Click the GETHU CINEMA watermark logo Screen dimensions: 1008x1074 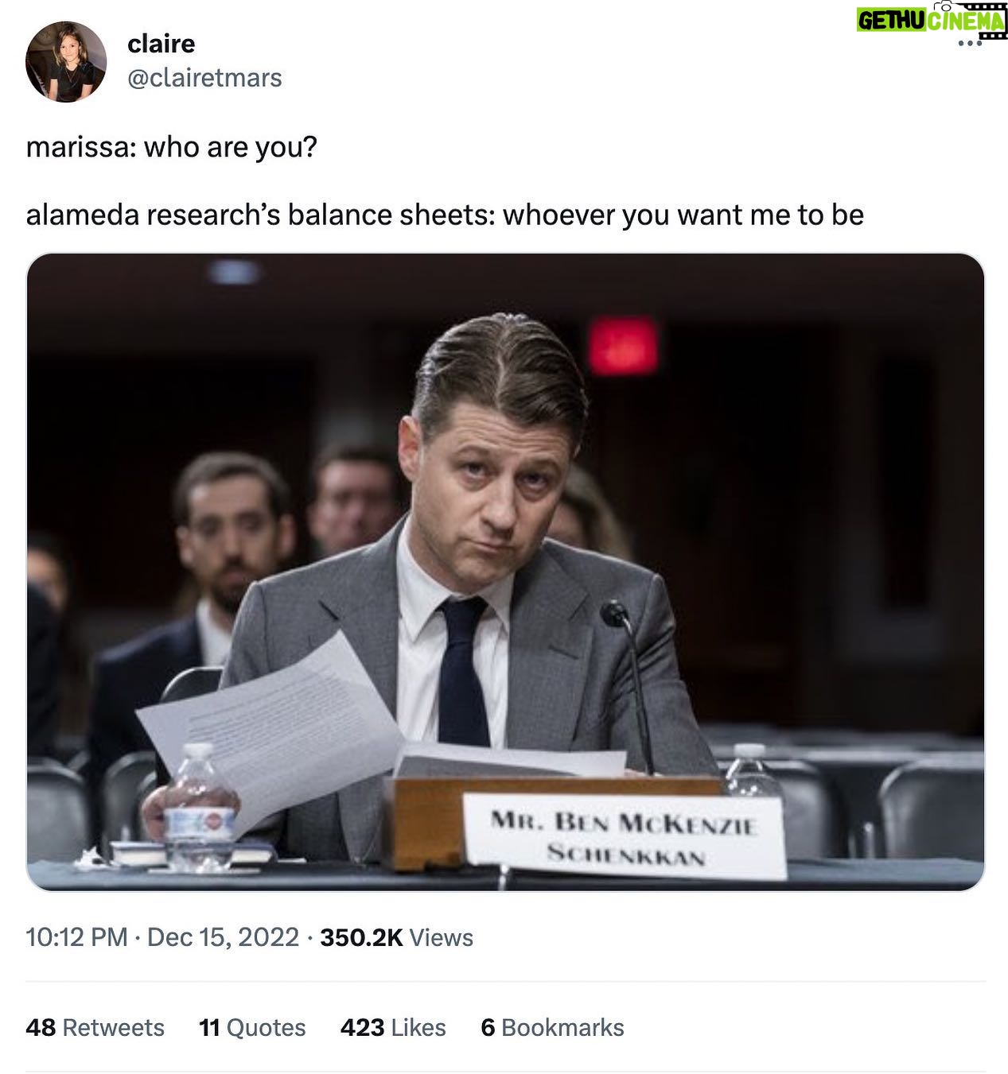click(x=932, y=19)
